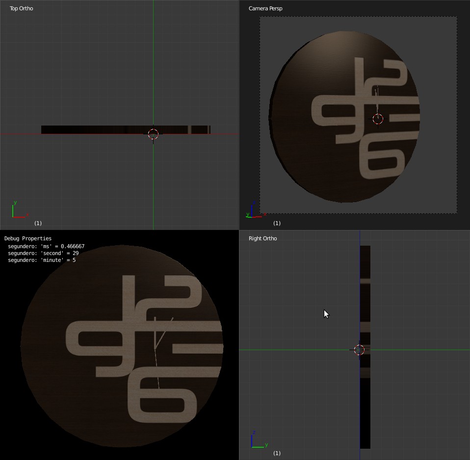Screen dimensions: 470x460
Task: Click the 3D cursor in Right Ortho viewport
Action: [x=359, y=349]
